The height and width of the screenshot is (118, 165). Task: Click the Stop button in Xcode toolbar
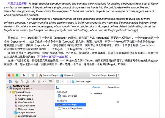pyautogui.click(x=33, y=75)
